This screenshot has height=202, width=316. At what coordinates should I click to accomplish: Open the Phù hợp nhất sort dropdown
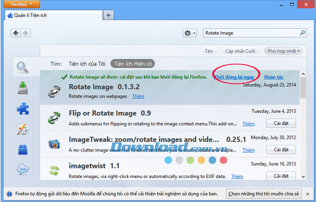coord(283,51)
